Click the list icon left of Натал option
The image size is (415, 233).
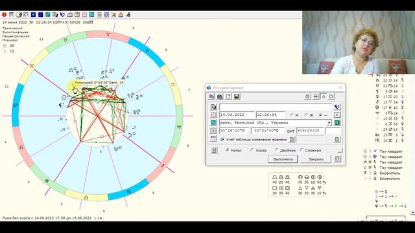tap(214, 150)
